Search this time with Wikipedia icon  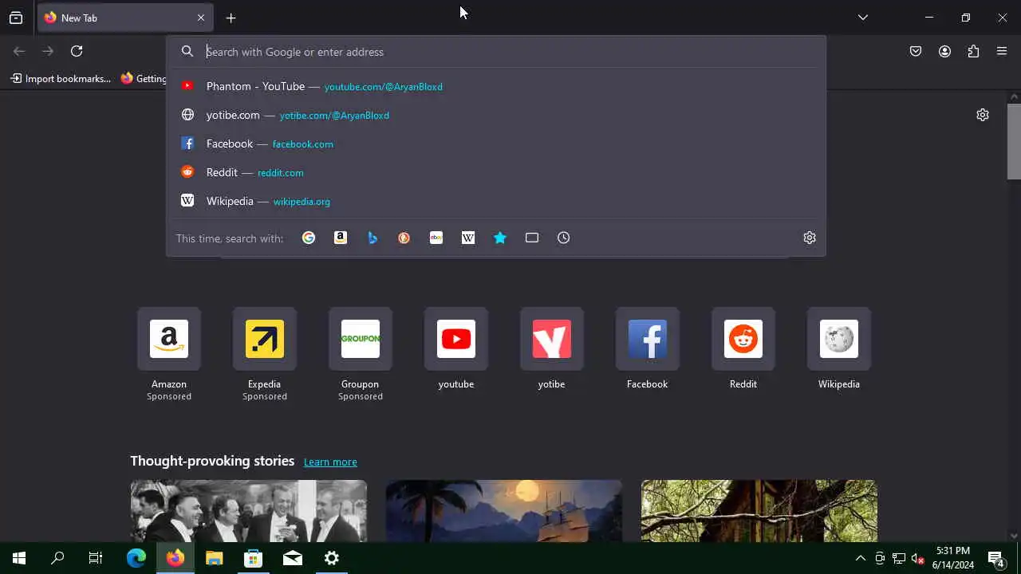(468, 238)
